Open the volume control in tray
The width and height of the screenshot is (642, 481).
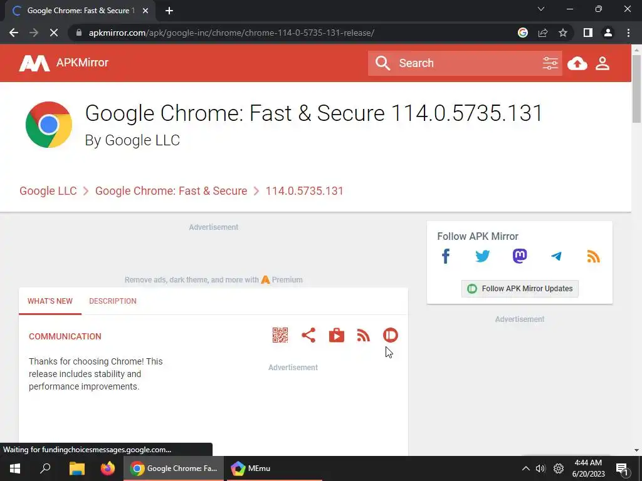click(540, 468)
